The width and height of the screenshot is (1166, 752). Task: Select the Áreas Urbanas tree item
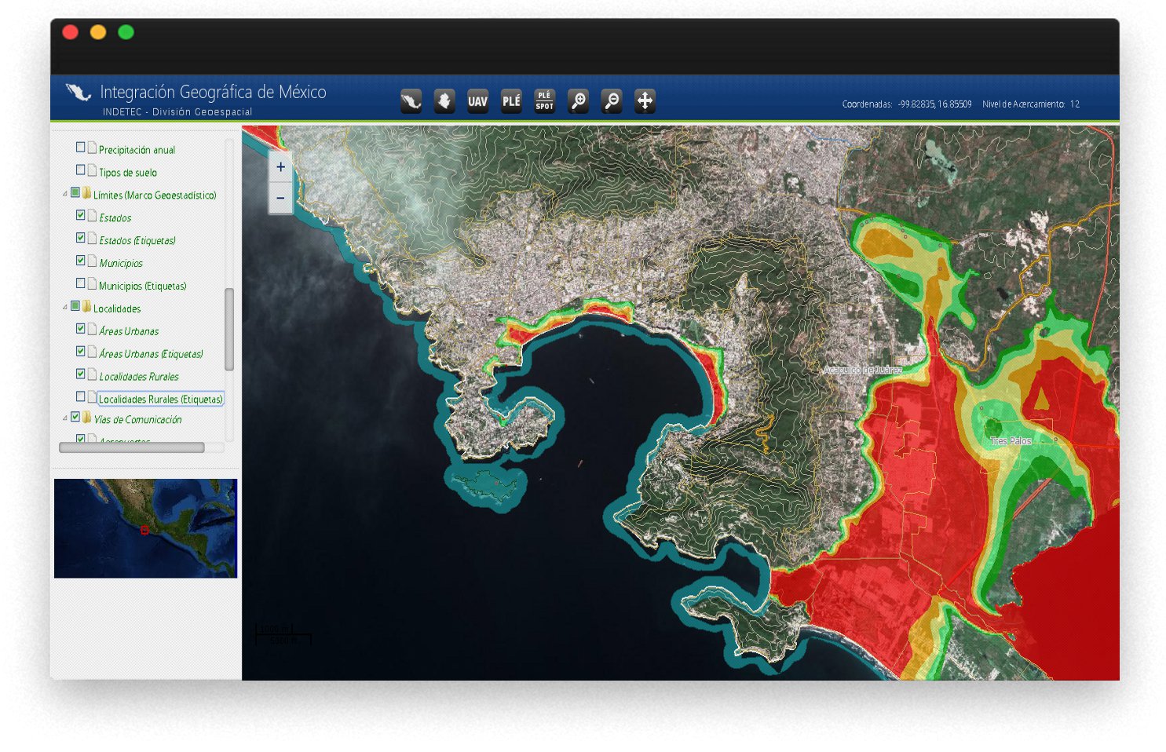[129, 331]
